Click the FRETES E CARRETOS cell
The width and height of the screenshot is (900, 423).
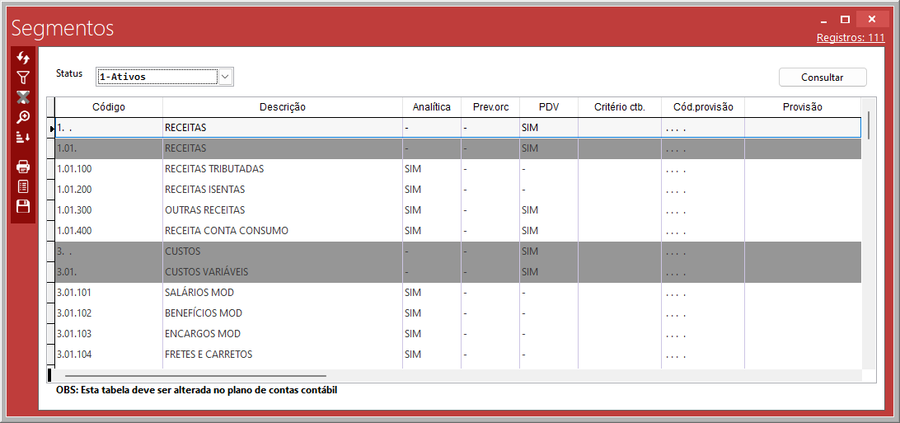(283, 355)
